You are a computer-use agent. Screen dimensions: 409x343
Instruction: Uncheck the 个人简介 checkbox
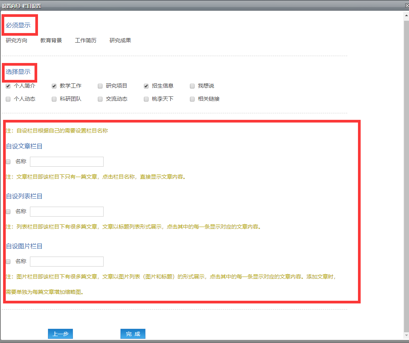[x=8, y=86]
